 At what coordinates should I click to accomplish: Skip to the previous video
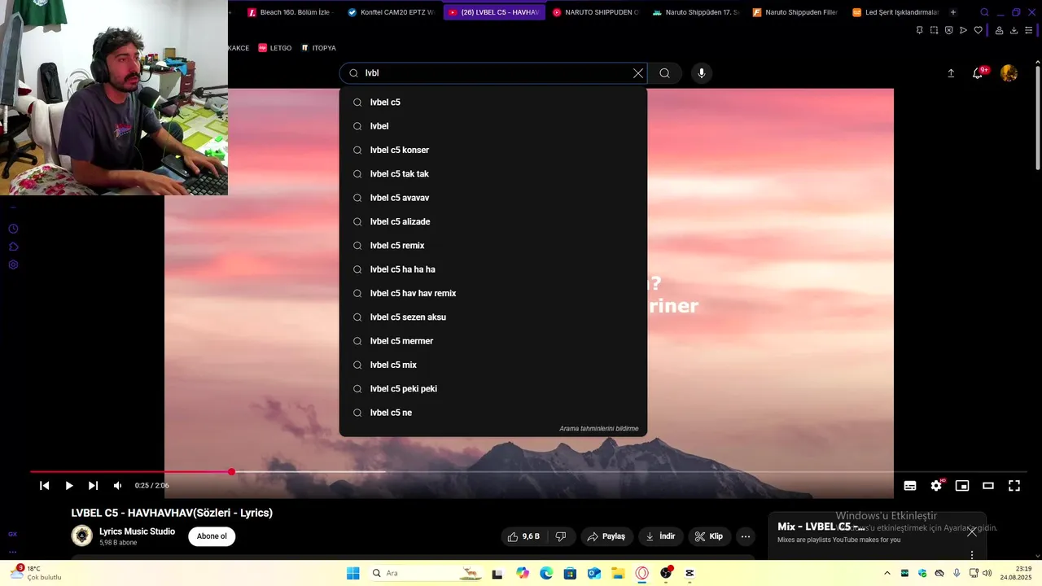(x=45, y=486)
